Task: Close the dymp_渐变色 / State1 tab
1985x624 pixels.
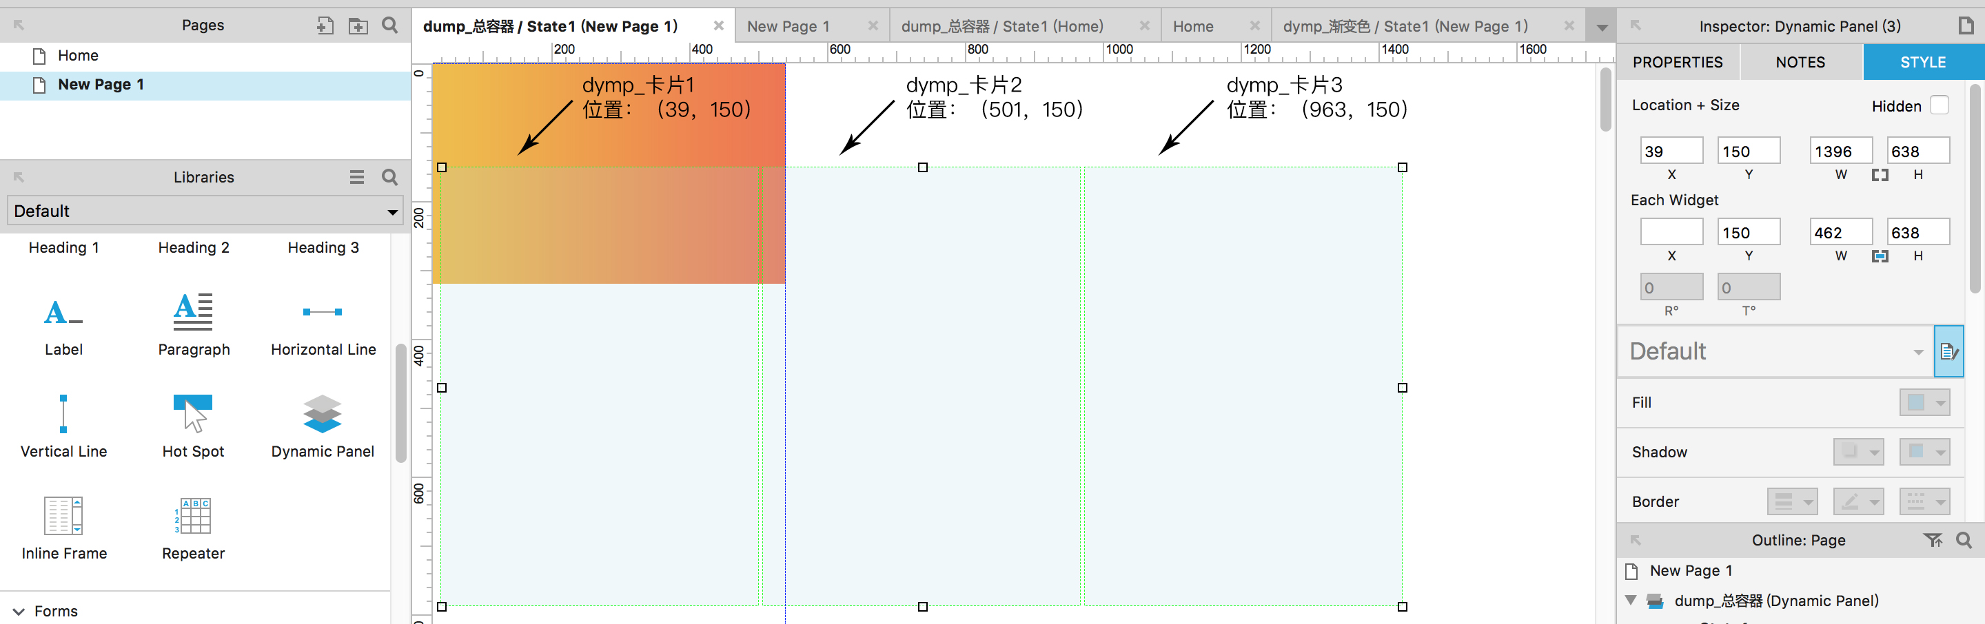Action: coord(1569,26)
